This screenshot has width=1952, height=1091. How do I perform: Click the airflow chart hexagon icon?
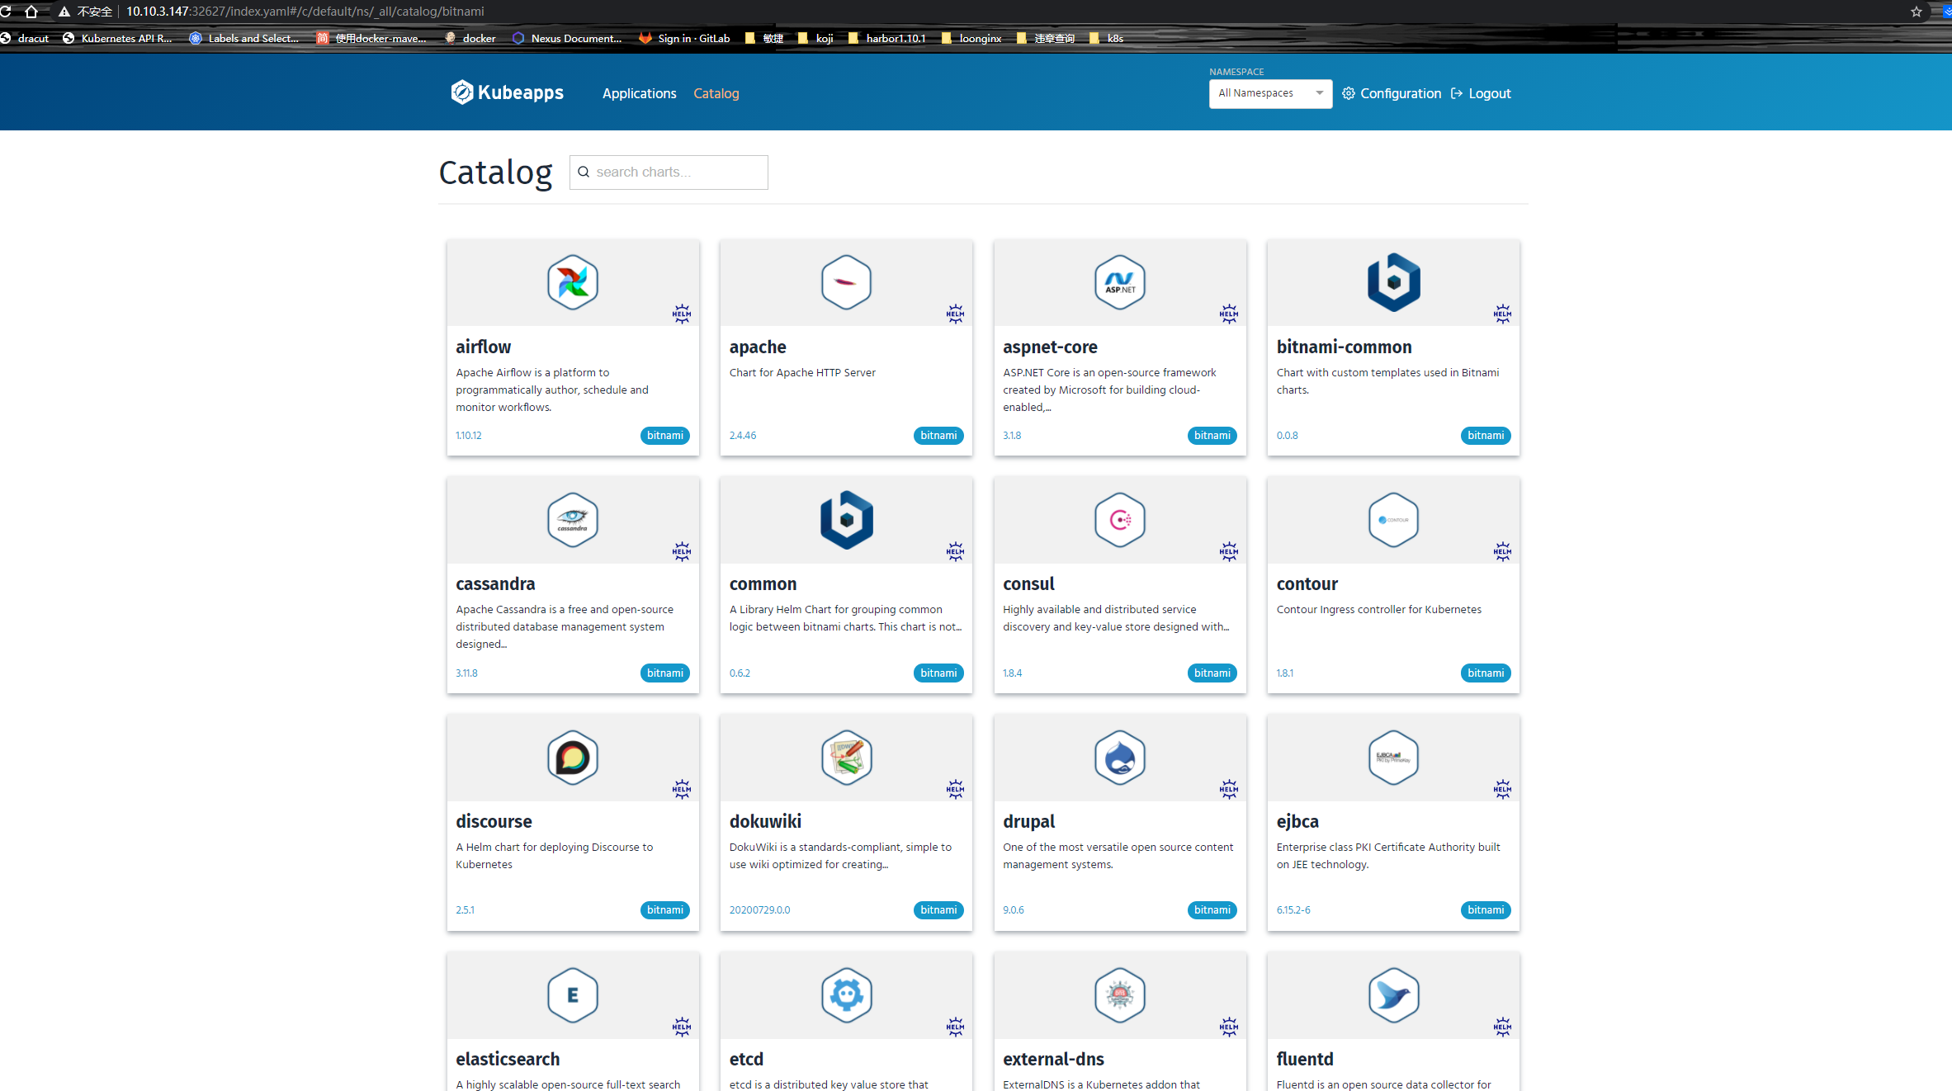tap(572, 282)
